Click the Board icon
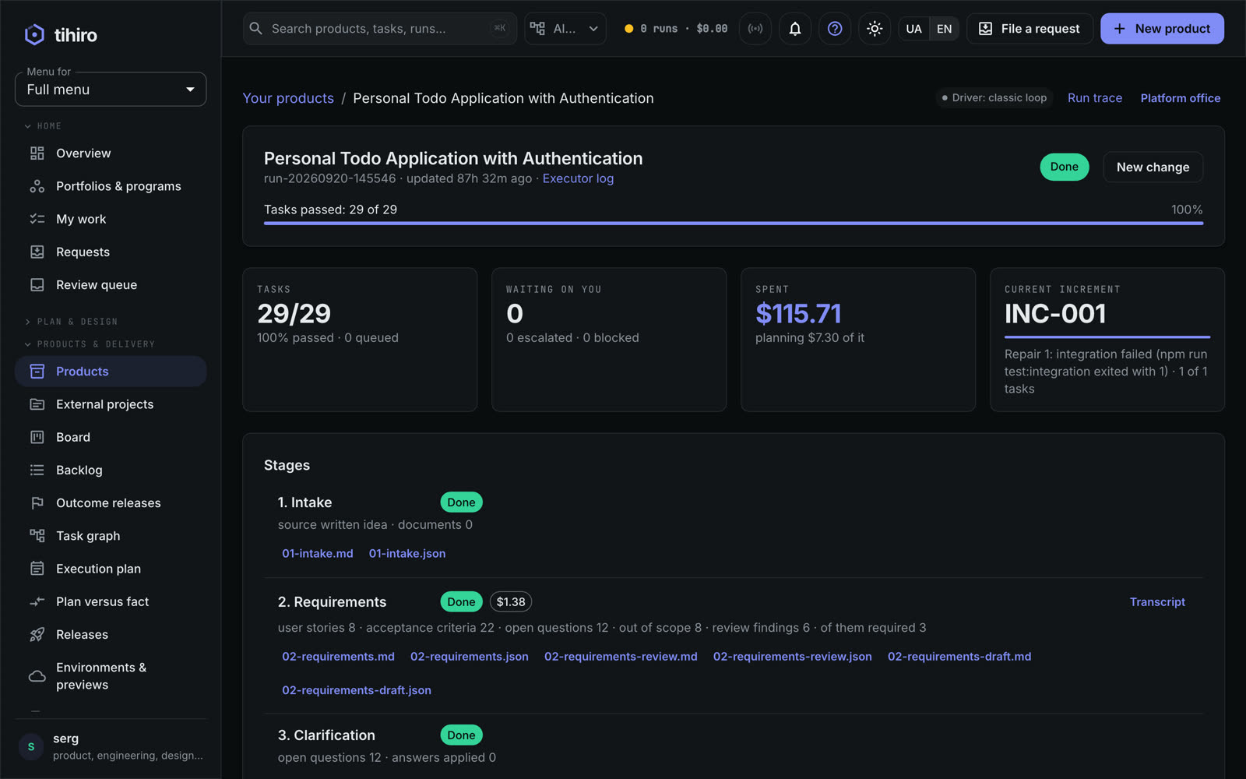The height and width of the screenshot is (779, 1246). 37,437
